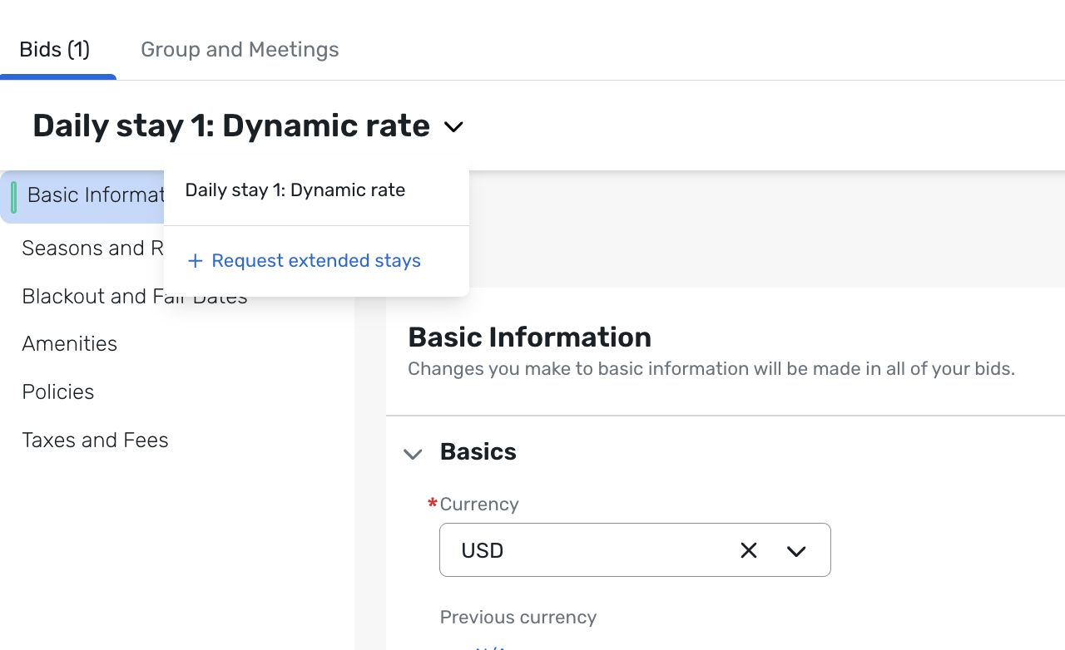Click the Previous currency label
The height and width of the screenshot is (650, 1065).
click(518, 618)
